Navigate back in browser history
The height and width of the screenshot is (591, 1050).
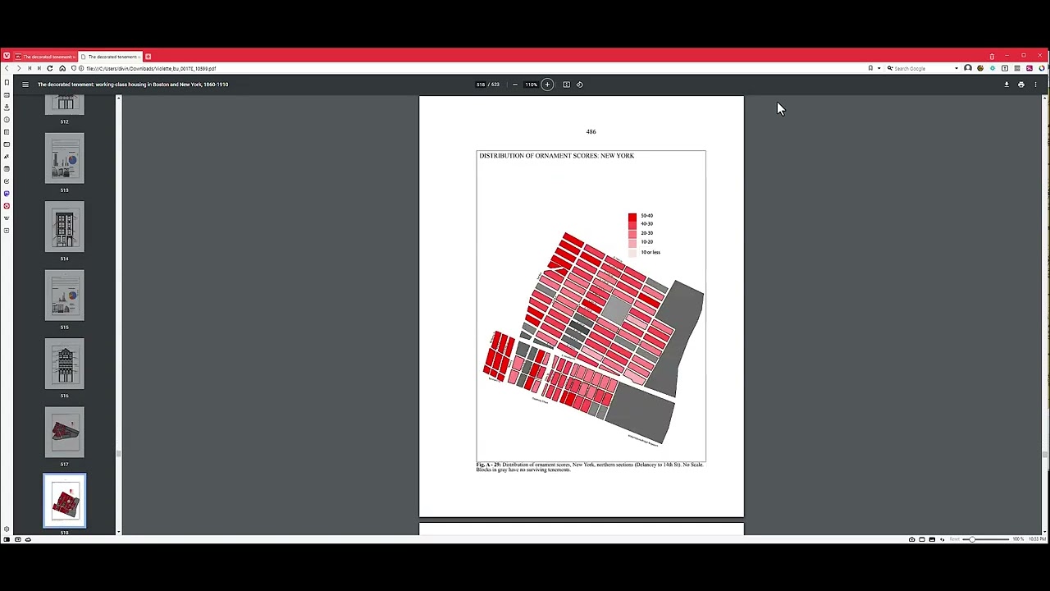coord(7,68)
